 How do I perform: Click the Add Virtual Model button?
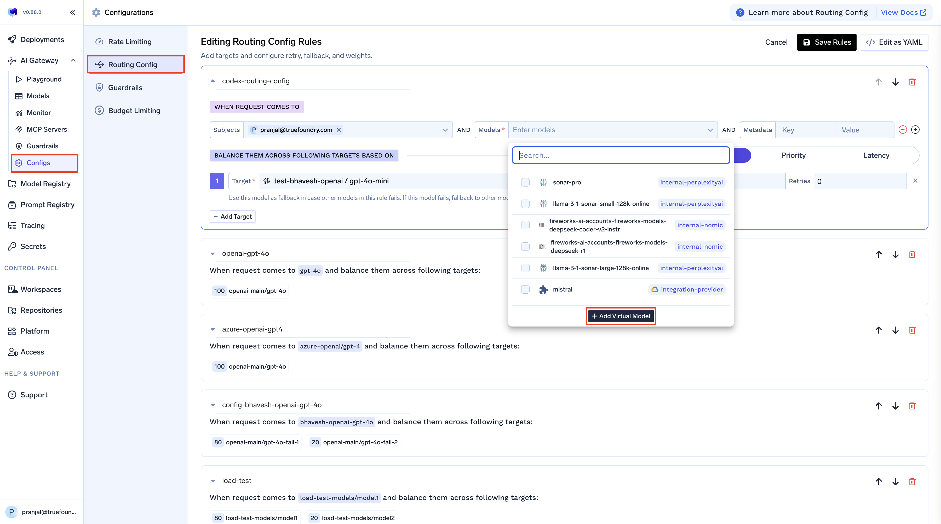(621, 316)
